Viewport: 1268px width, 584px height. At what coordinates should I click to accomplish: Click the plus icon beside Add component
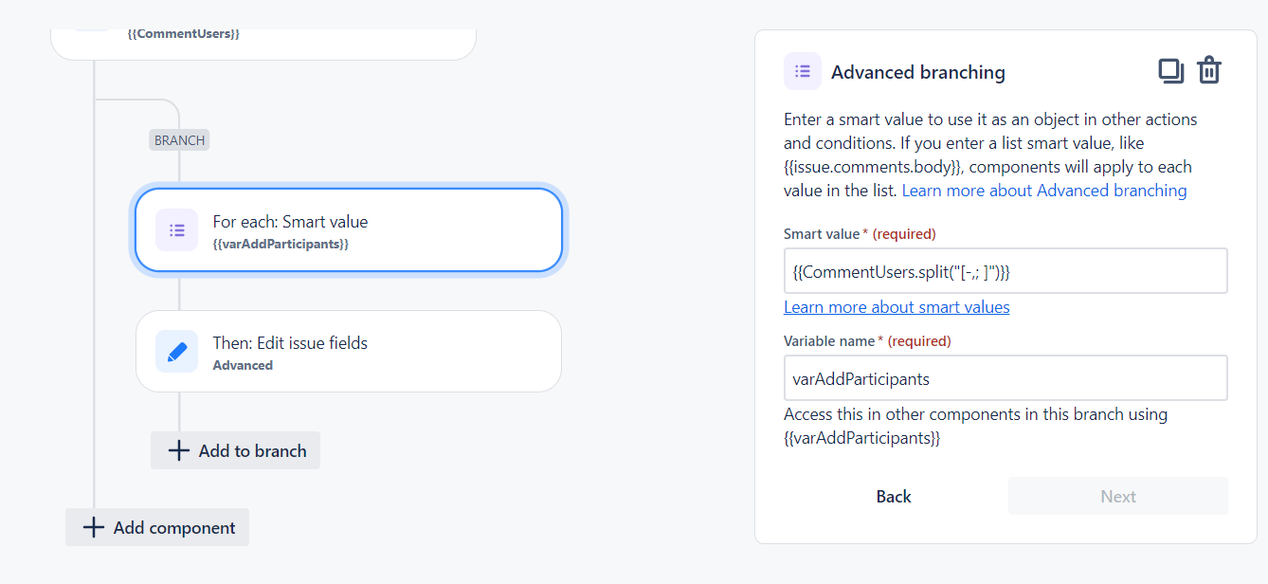click(x=93, y=527)
